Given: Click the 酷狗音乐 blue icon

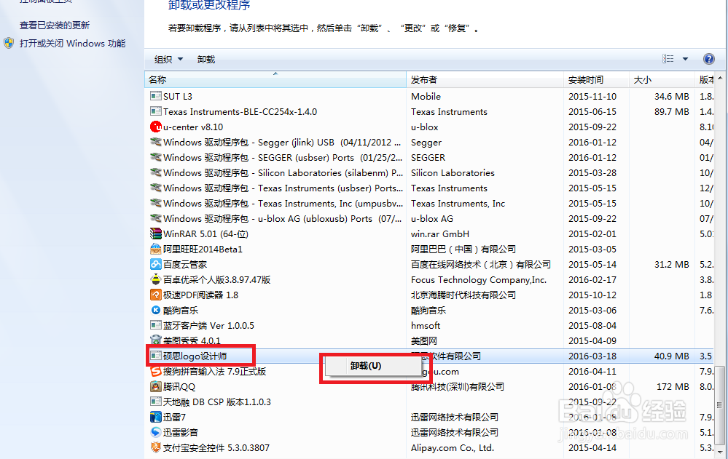Looking at the screenshot, I should pos(155,310).
